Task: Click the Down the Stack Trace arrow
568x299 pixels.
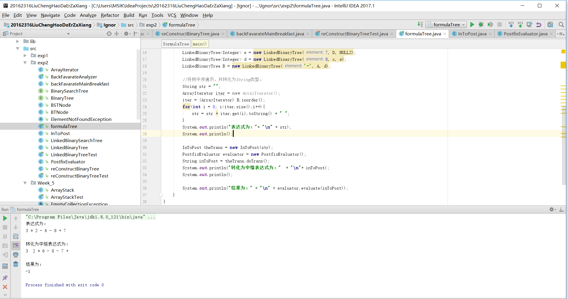Action: tap(16, 227)
